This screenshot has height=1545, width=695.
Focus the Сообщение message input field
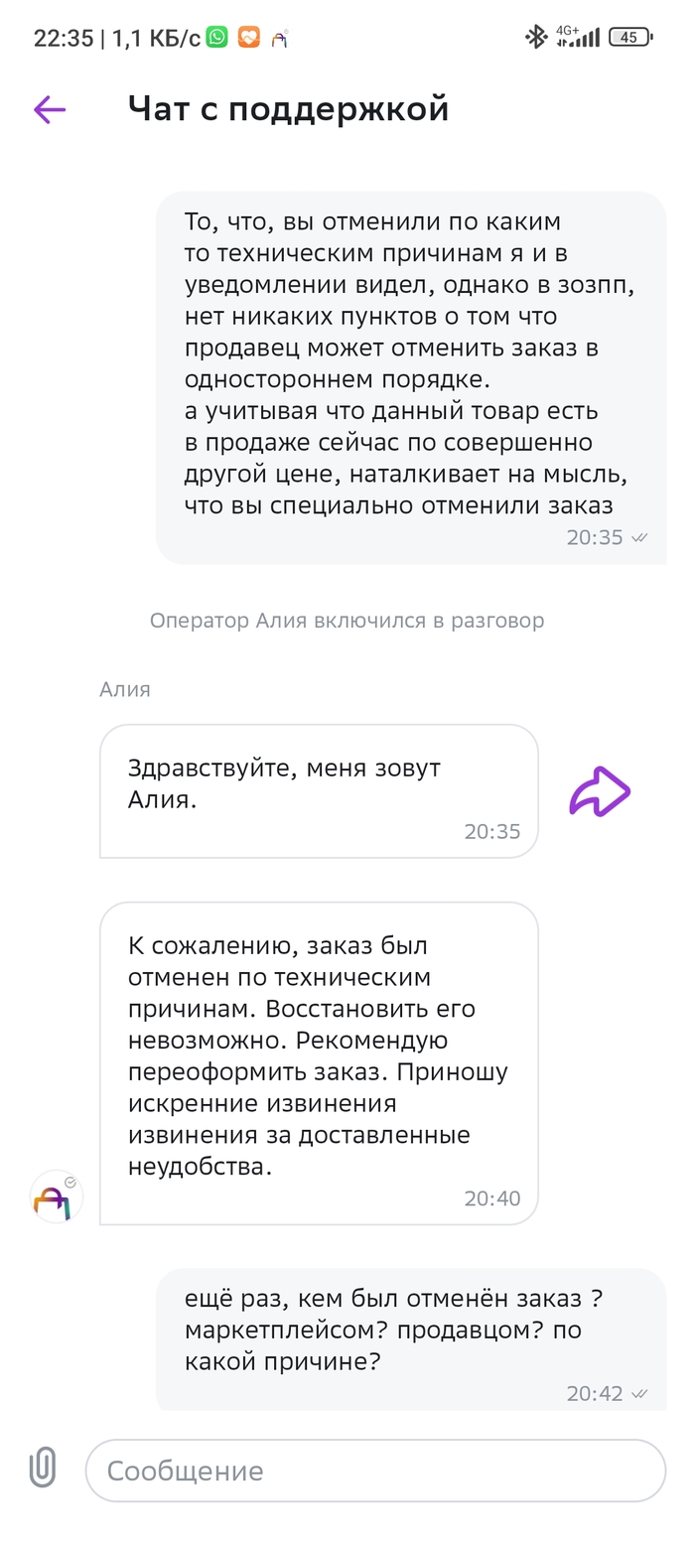(x=375, y=1470)
